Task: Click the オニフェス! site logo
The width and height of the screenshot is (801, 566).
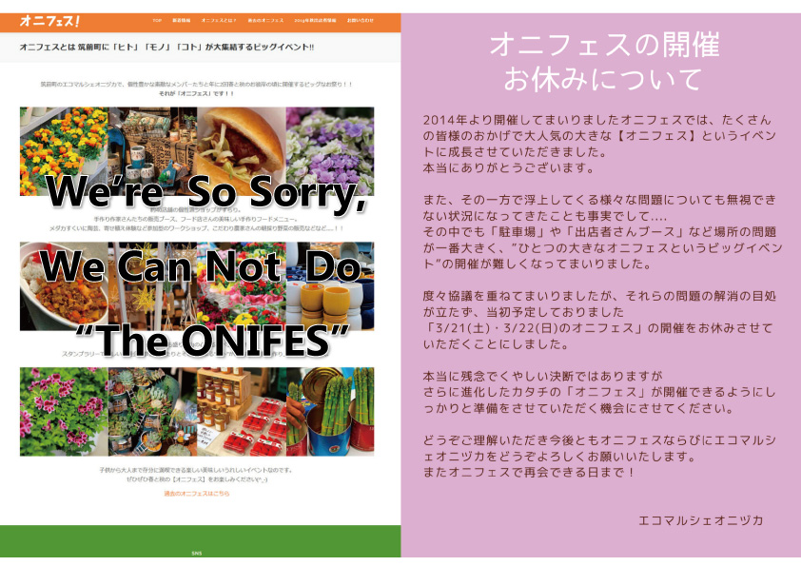Action: coord(49,21)
